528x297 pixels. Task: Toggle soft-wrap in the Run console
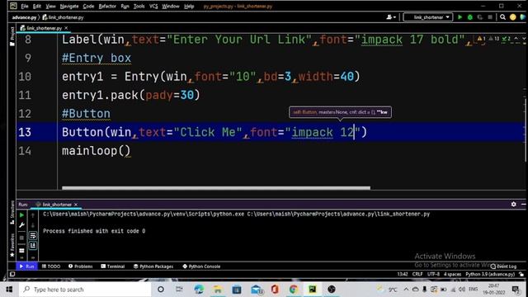tap(33, 235)
